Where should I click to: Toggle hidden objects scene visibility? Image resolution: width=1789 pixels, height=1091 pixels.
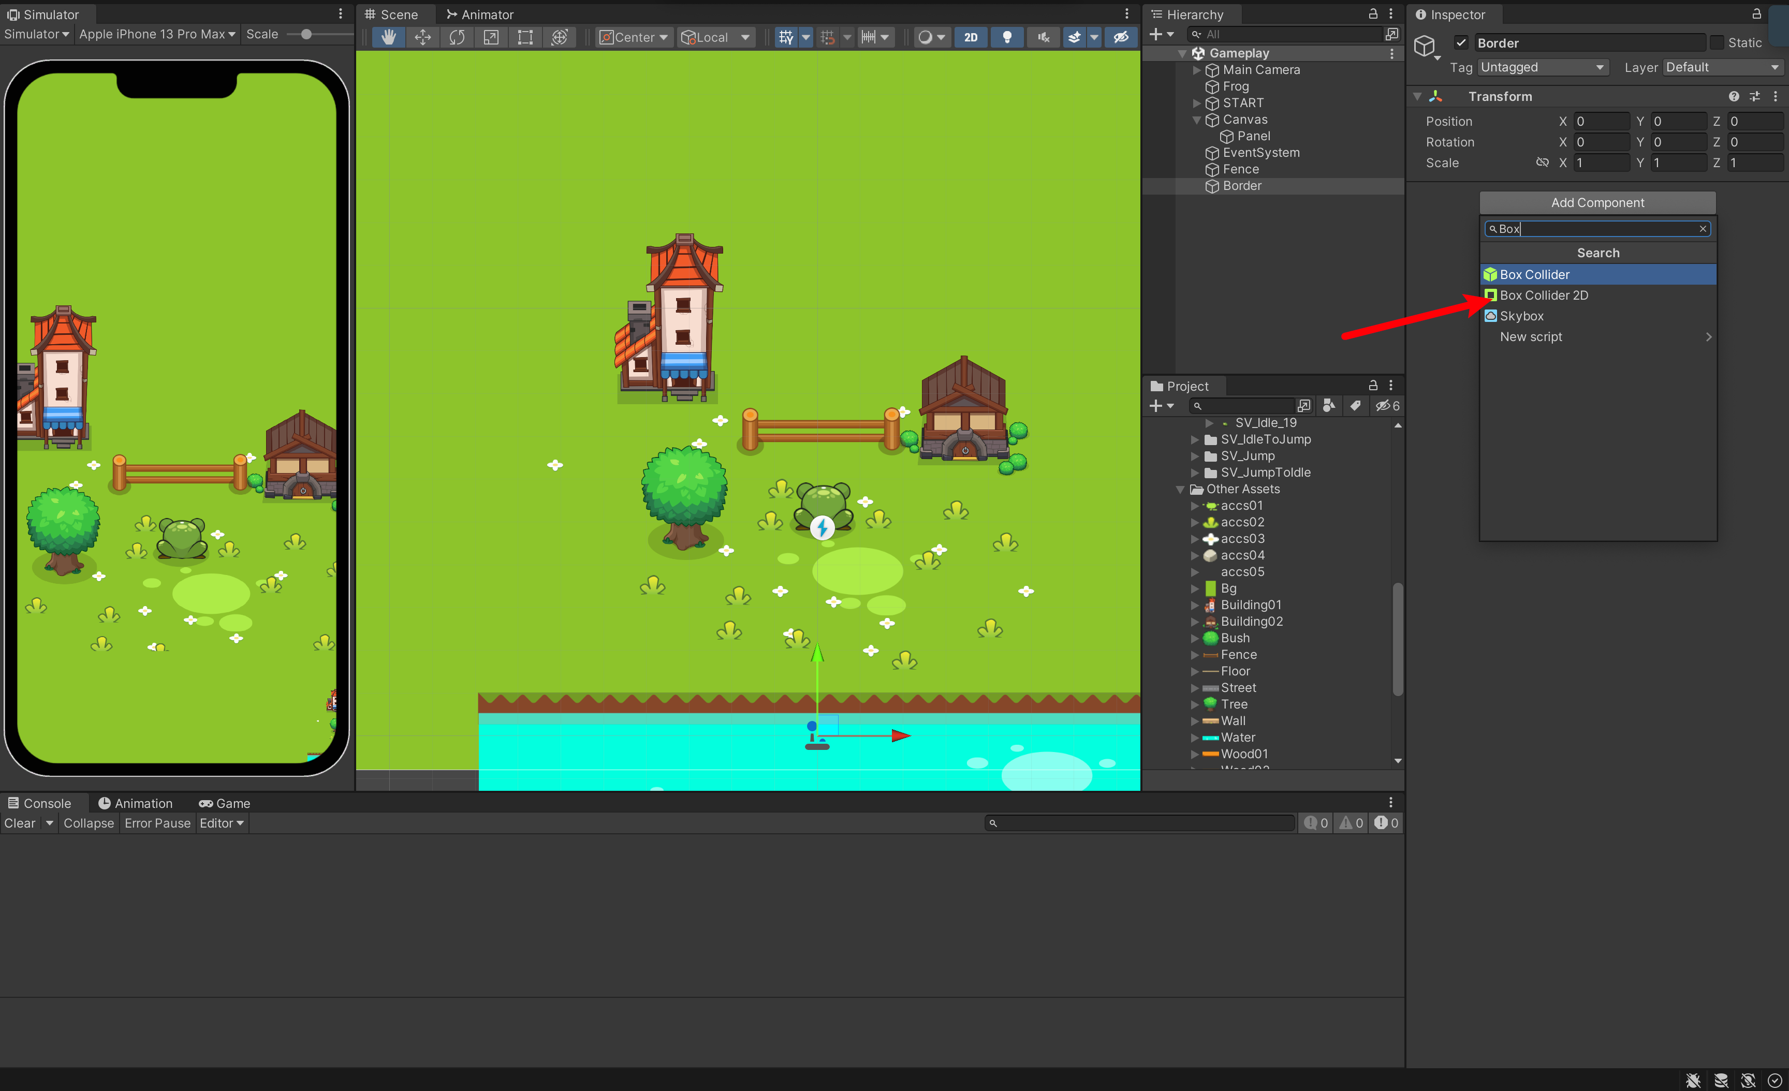click(1121, 37)
